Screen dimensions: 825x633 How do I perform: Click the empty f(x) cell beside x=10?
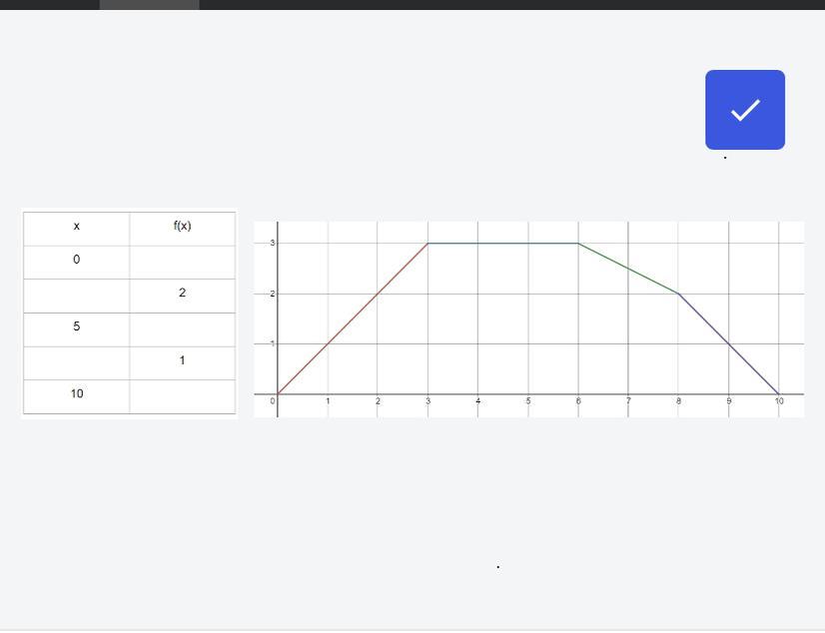[182, 395]
